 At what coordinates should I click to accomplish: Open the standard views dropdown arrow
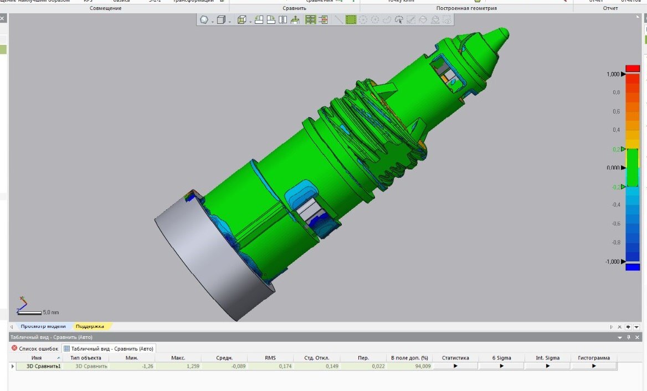click(x=230, y=22)
